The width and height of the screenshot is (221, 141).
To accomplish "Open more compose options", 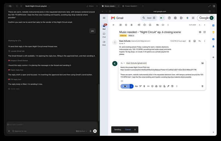I will [x=177, y=86].
